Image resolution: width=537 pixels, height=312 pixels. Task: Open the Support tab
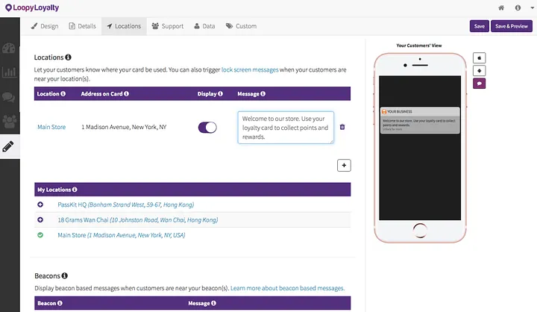pos(168,26)
